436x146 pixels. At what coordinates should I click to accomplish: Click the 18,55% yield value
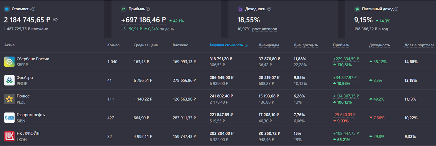249,20
